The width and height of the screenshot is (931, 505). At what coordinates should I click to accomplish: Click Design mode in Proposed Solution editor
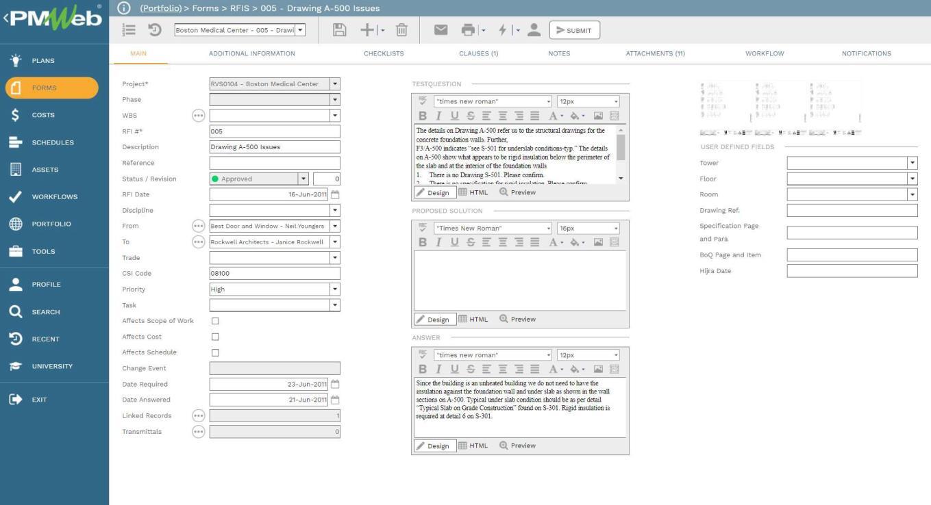pos(434,320)
